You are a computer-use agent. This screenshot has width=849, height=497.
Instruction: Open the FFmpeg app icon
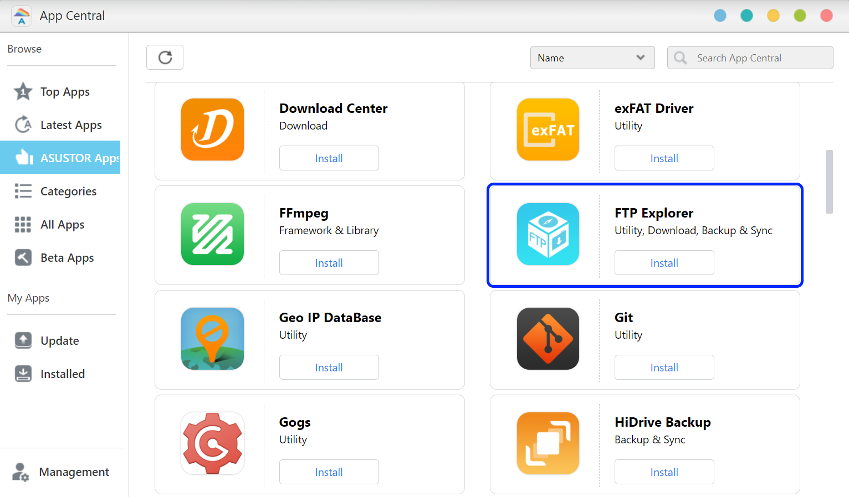click(212, 234)
